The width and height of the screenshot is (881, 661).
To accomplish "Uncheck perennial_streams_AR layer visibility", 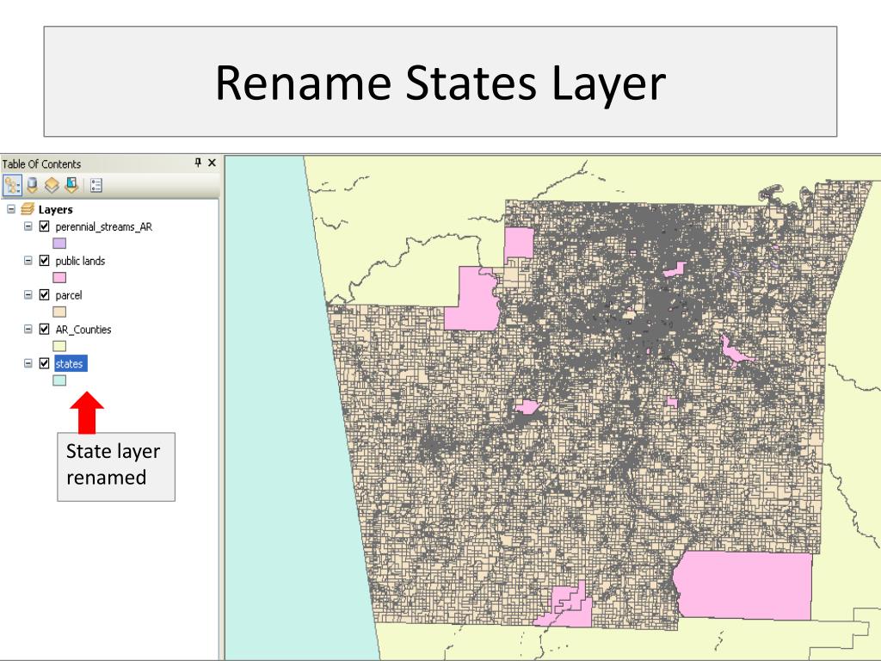I will point(45,226).
